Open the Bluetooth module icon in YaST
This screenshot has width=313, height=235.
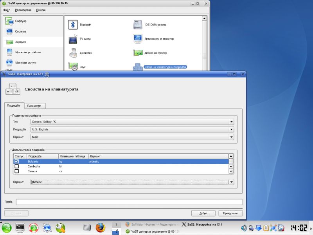[73, 25]
